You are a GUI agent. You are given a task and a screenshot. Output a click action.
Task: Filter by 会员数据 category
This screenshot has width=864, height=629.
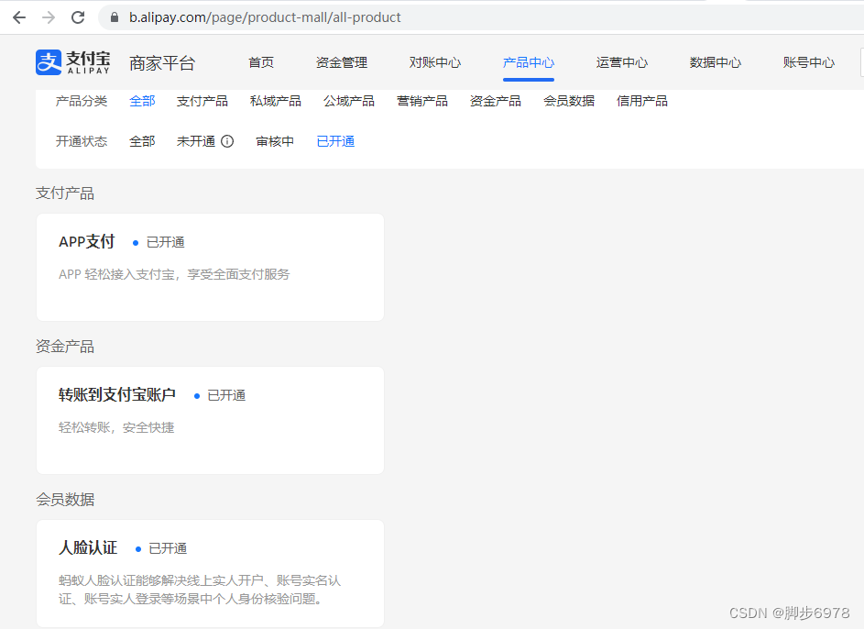coord(569,102)
